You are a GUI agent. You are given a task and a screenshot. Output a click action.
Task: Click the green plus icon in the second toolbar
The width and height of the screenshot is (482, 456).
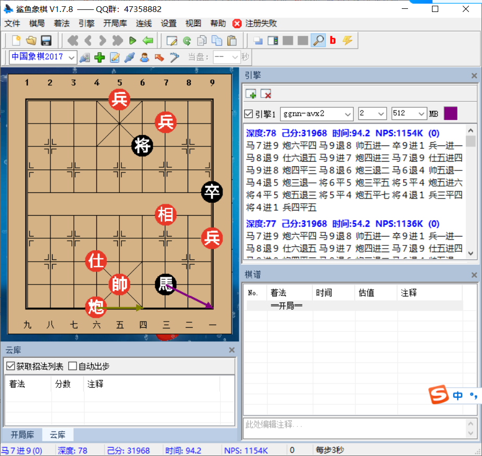pyautogui.click(x=99, y=57)
